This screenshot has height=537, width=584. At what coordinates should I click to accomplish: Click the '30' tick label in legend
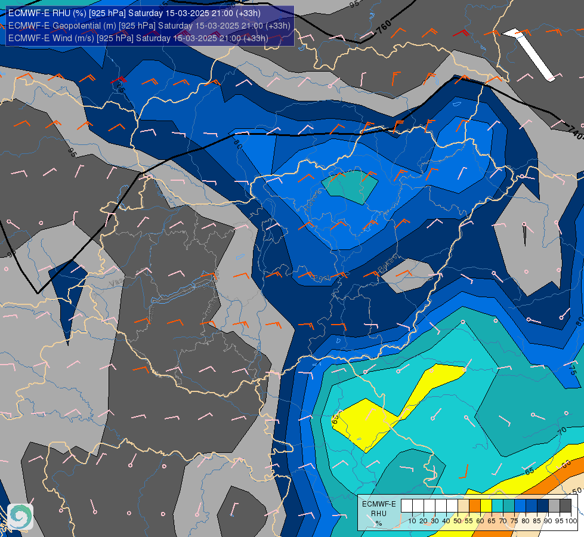pyautogui.click(x=435, y=521)
